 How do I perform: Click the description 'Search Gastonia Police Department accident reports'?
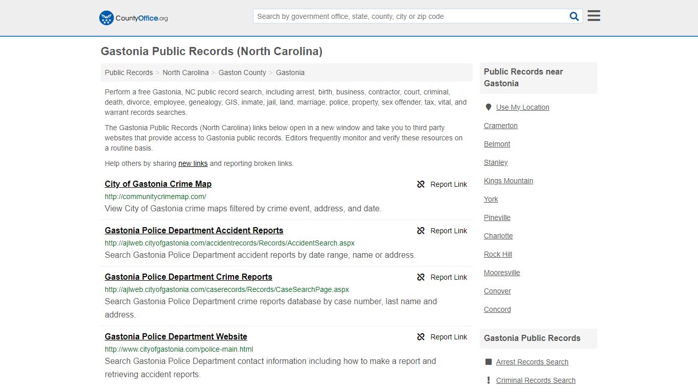click(x=260, y=255)
